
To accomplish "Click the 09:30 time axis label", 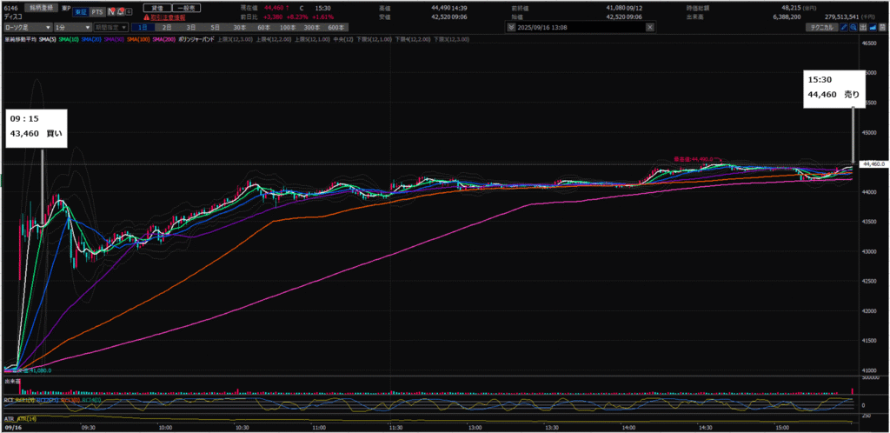I will coord(88,429).
